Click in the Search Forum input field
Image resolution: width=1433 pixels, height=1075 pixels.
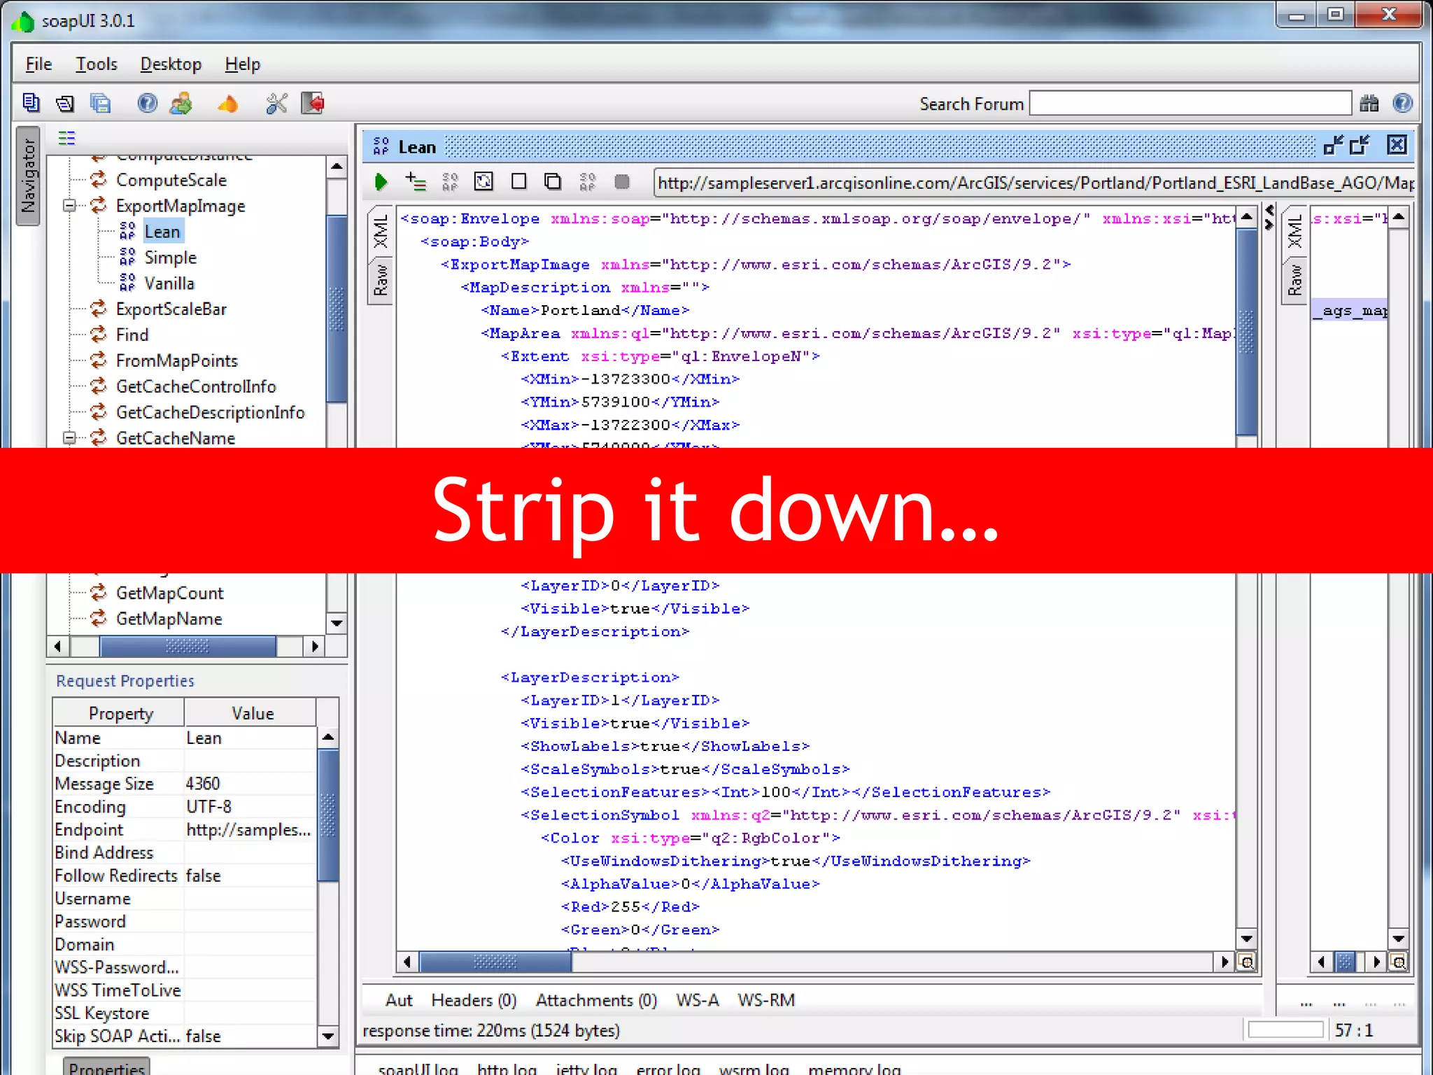pyautogui.click(x=1190, y=104)
